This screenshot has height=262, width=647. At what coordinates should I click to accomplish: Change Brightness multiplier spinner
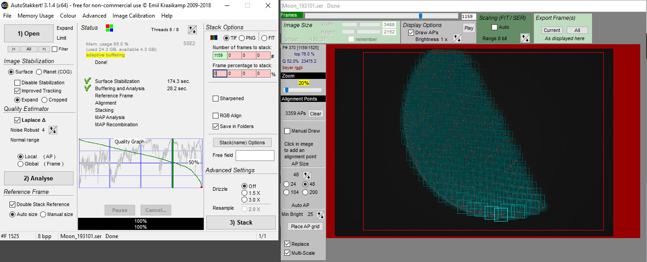click(x=457, y=38)
